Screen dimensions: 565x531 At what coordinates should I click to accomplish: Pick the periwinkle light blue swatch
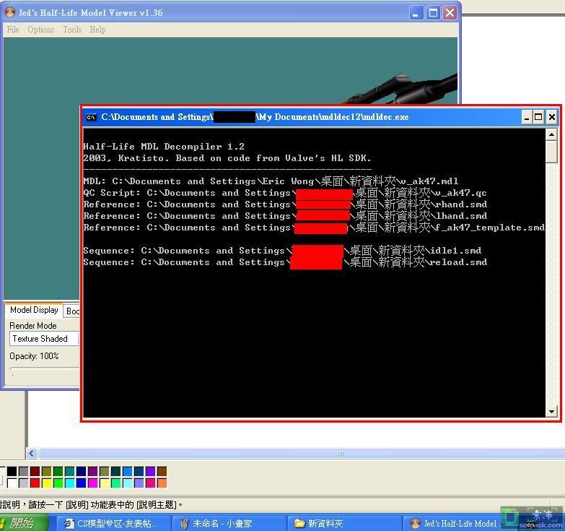[139, 483]
